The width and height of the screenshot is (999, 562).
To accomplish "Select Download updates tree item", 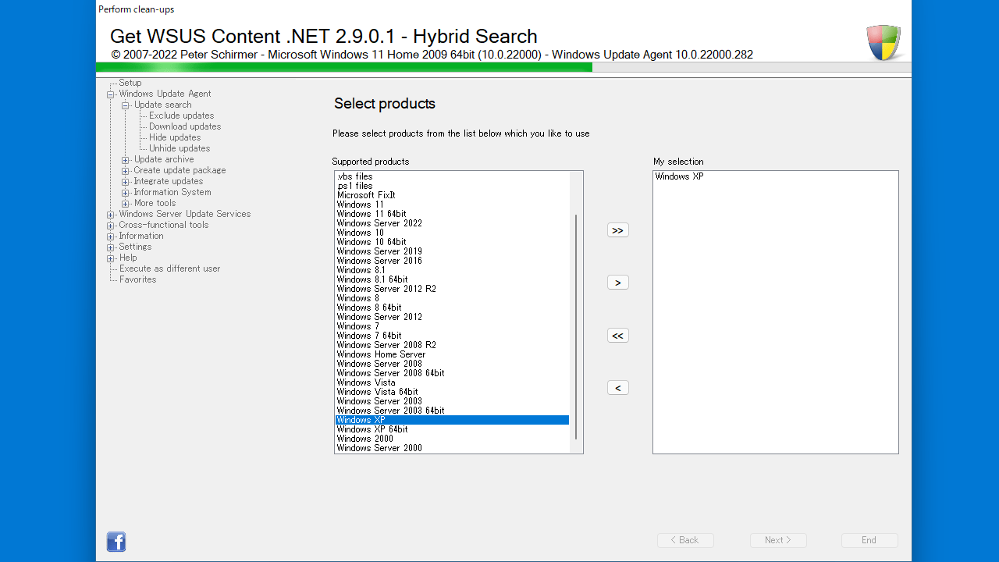I will (x=185, y=126).
